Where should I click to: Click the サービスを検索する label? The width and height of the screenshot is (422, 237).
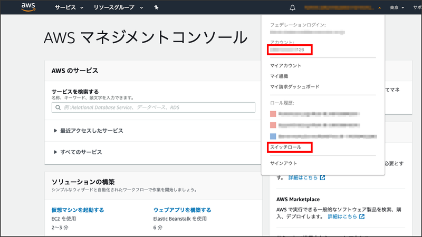75,92
